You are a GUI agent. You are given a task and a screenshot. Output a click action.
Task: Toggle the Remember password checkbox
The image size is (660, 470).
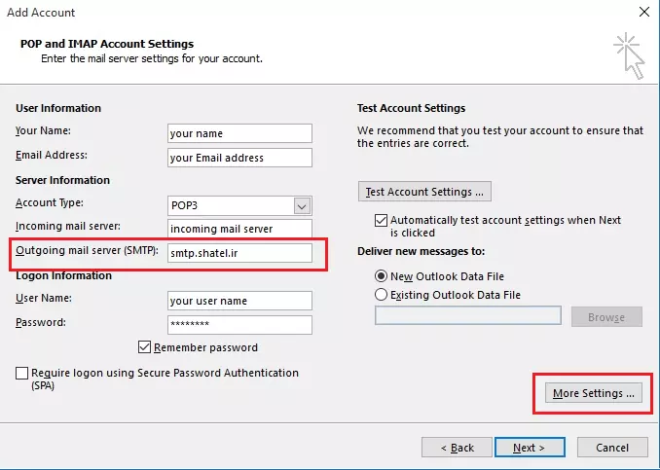pyautogui.click(x=146, y=347)
